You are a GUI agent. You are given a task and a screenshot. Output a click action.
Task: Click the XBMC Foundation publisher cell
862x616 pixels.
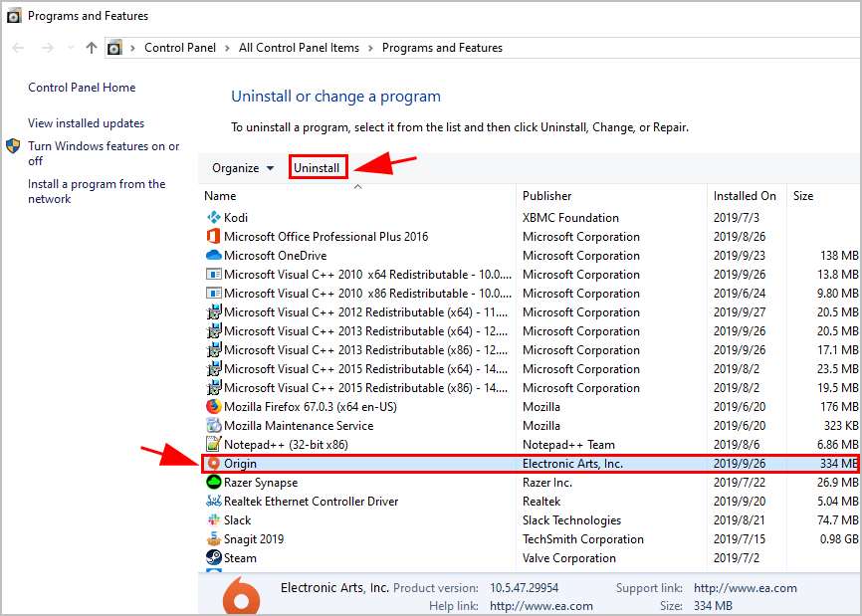(x=570, y=218)
